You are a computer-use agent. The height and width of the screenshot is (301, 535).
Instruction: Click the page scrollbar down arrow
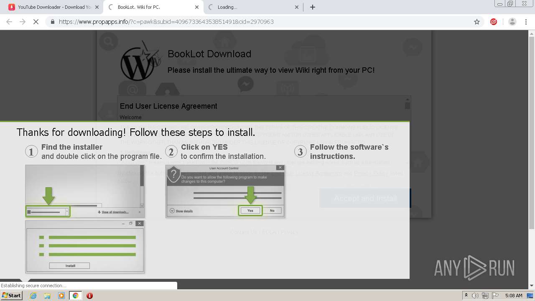(x=532, y=286)
